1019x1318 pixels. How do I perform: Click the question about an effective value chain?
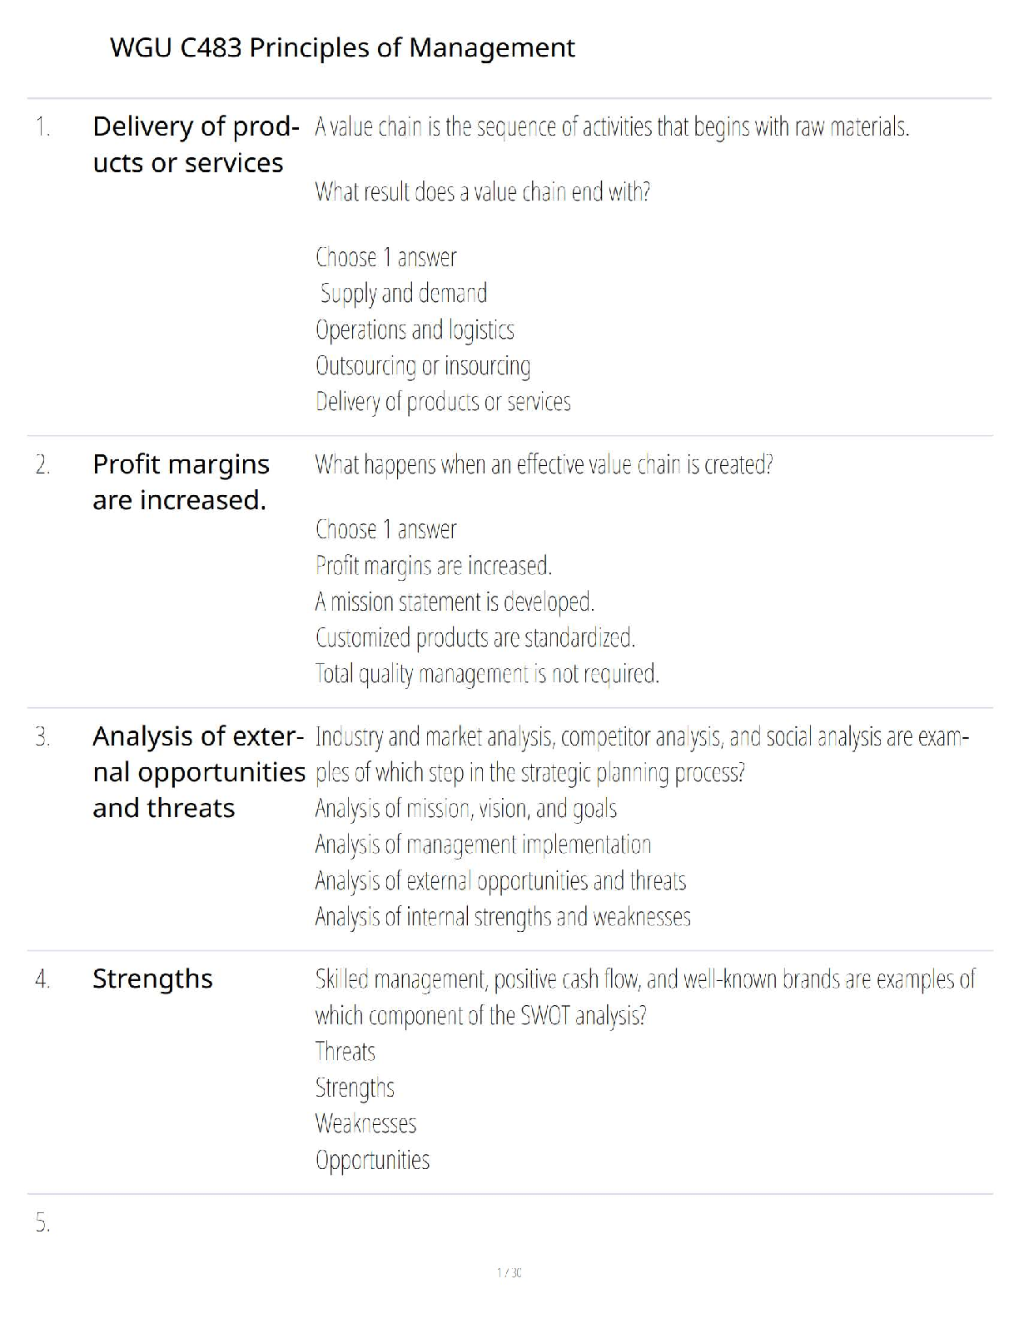[x=544, y=464]
